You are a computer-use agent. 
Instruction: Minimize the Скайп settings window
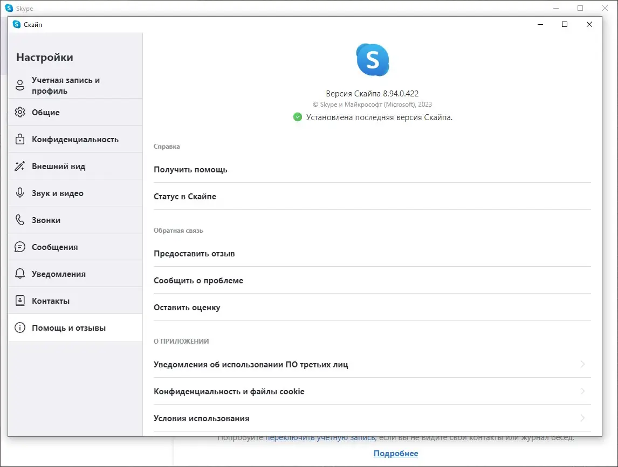click(x=540, y=24)
